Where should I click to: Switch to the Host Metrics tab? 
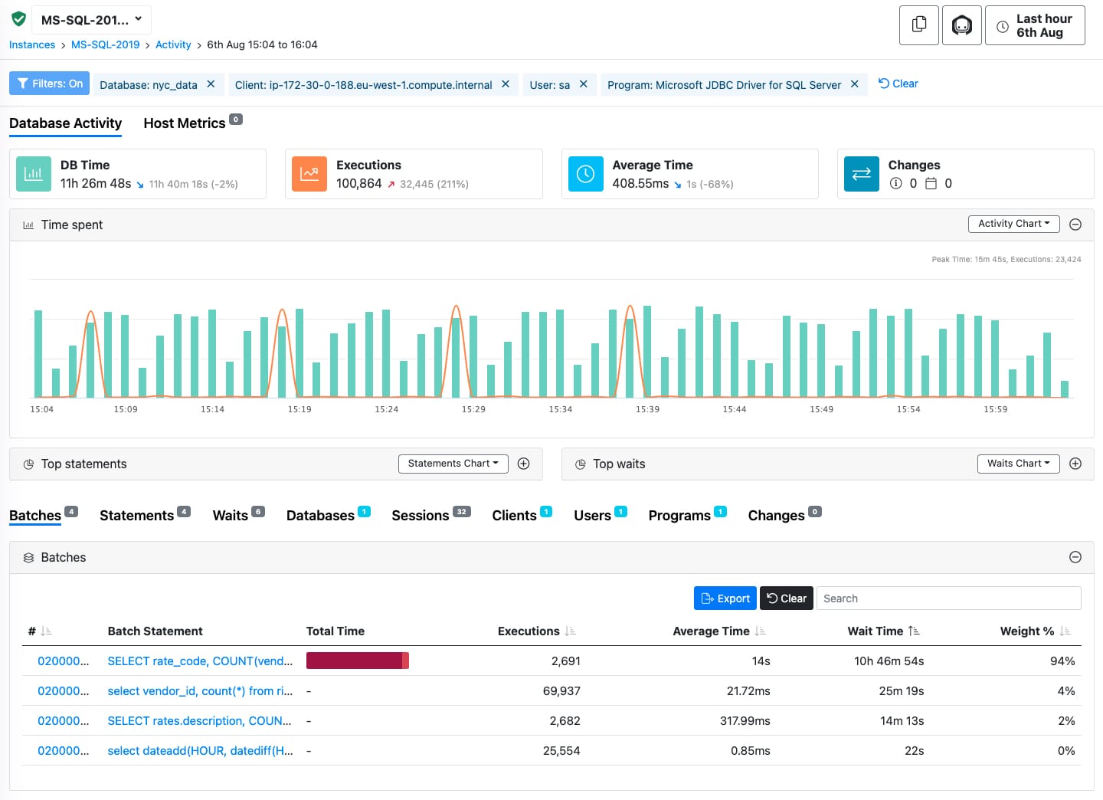(x=184, y=123)
